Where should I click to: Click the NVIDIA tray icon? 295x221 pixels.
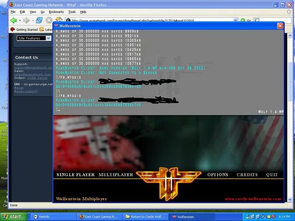(268, 217)
